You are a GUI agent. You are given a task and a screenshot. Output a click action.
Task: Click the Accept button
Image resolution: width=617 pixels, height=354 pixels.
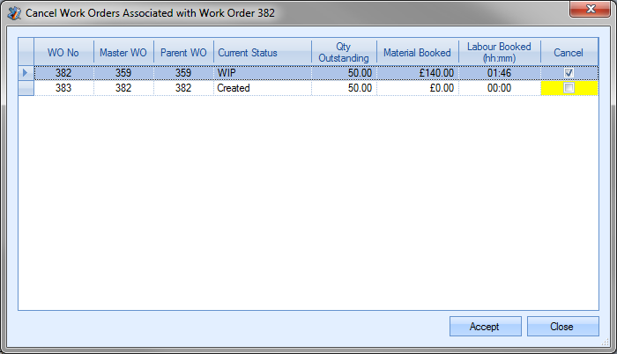pyautogui.click(x=485, y=327)
